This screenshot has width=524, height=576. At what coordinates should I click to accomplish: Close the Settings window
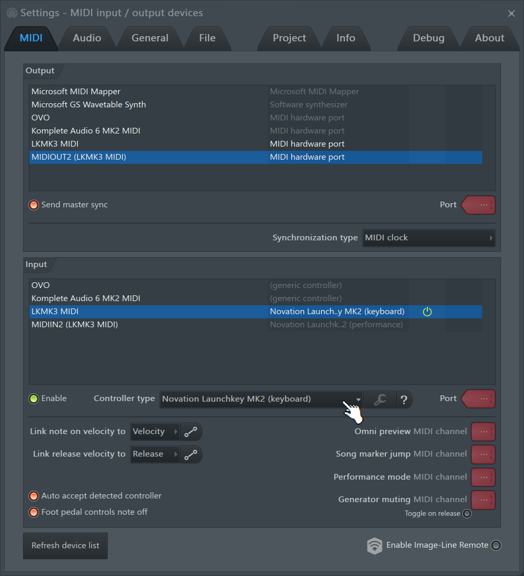coord(511,14)
